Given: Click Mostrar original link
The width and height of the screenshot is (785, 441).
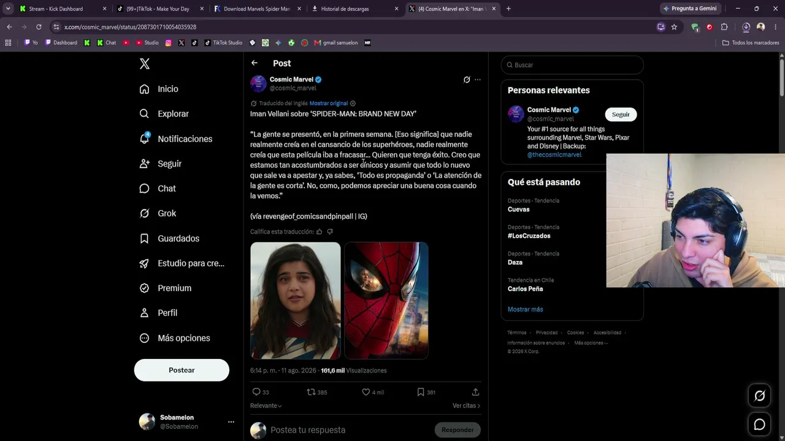Looking at the screenshot, I should click(x=329, y=104).
